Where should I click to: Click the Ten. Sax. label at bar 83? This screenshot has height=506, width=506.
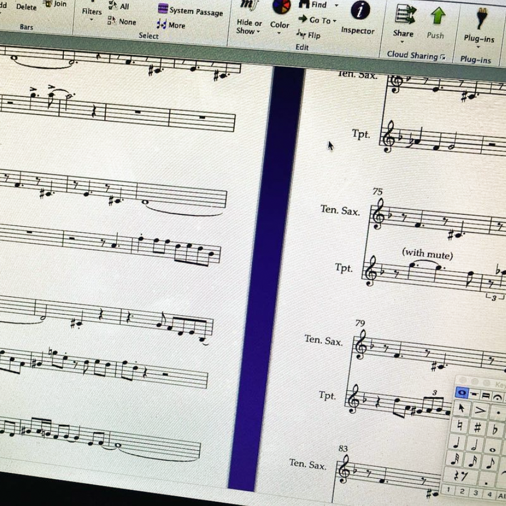click(x=308, y=464)
